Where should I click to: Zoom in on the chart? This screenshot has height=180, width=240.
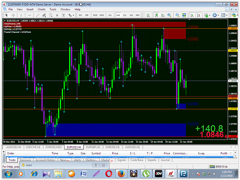tap(169, 15)
